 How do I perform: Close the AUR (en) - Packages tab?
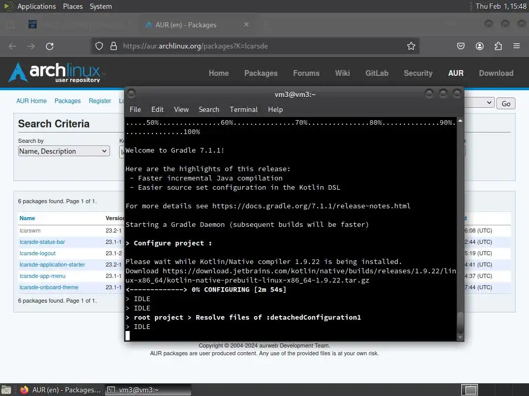(246, 25)
